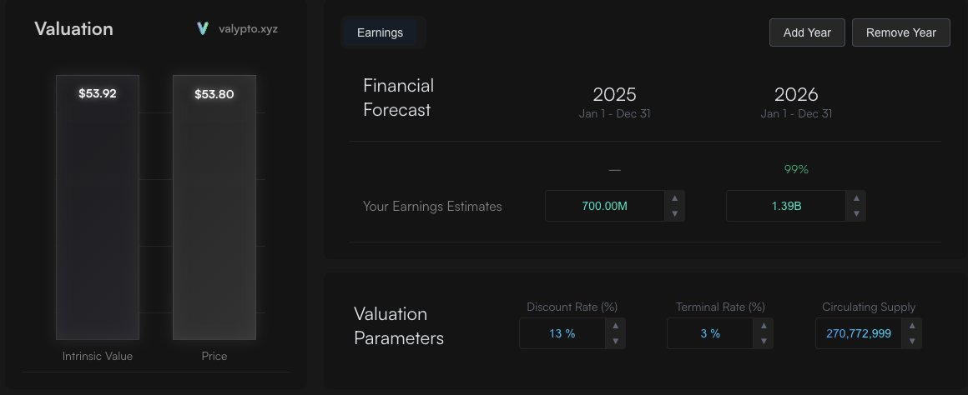Focus the Discount Rate input field
968x395 pixels.
click(562, 333)
